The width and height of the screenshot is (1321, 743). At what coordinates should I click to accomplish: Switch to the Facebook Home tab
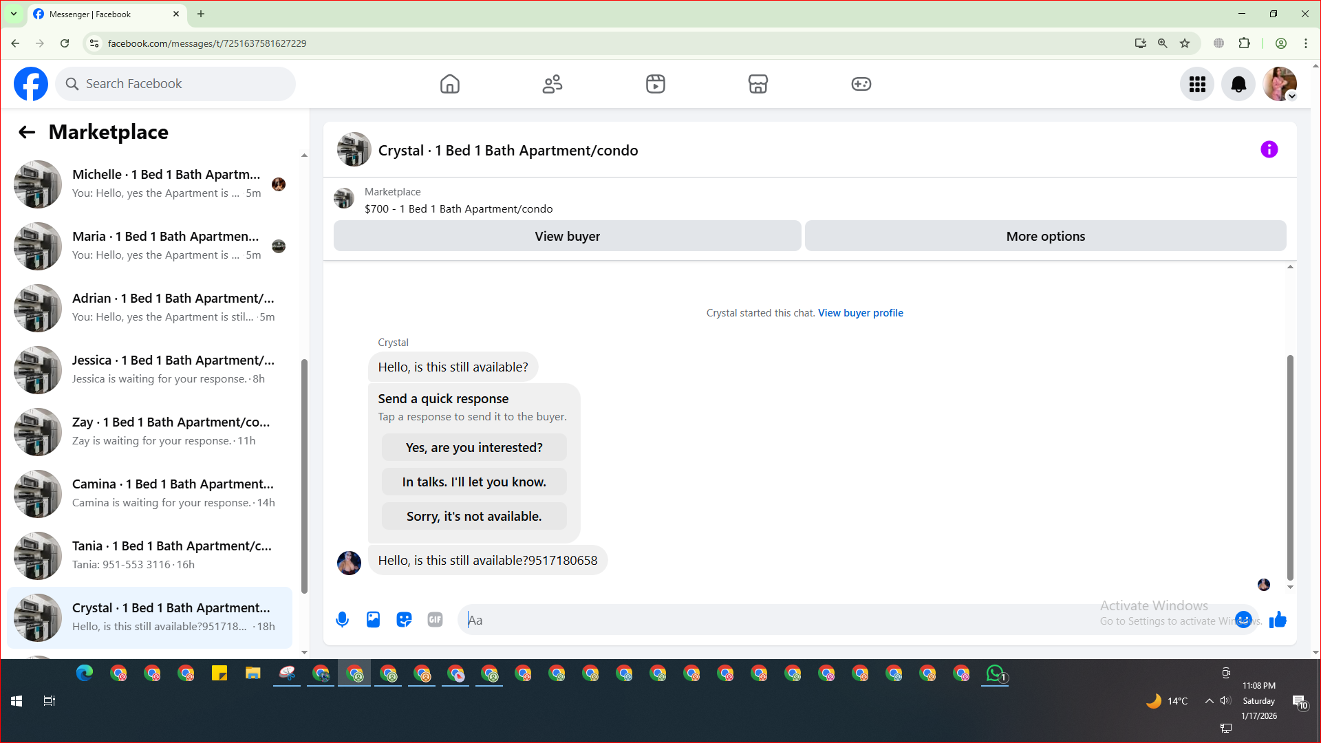tap(449, 84)
